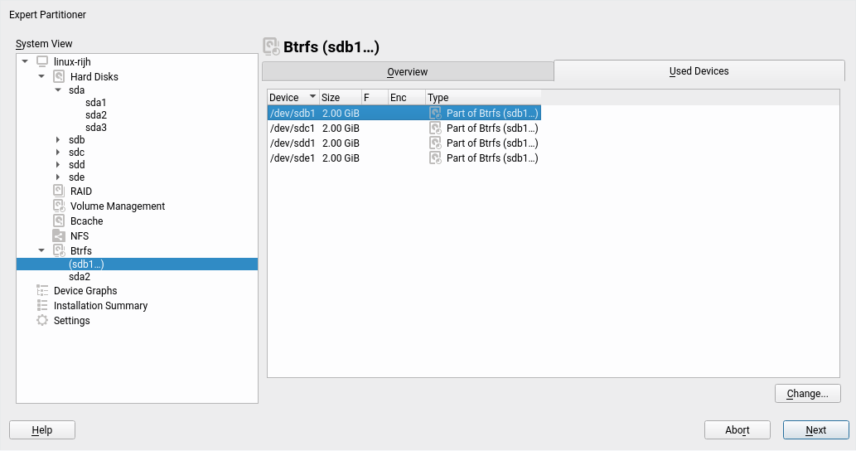Expand the sdb disk node

click(58, 140)
